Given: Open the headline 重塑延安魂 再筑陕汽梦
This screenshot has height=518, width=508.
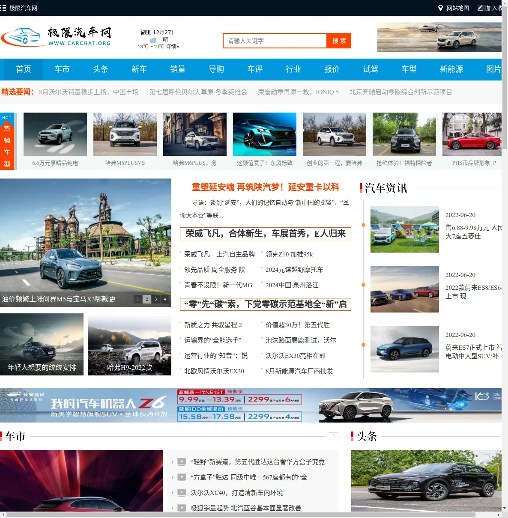Looking at the screenshot, I should click(x=266, y=187).
